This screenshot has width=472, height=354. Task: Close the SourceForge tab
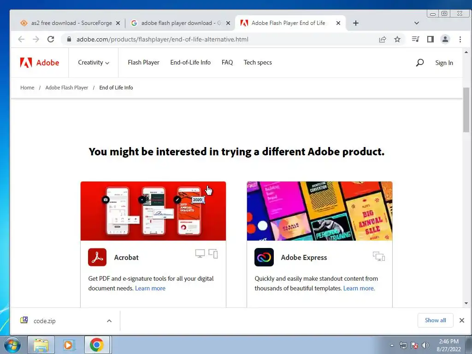[x=118, y=23]
